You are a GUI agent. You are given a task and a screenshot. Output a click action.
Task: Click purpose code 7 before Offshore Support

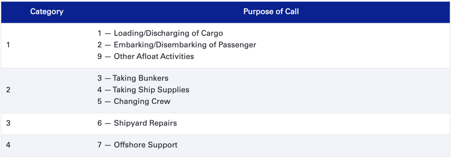point(100,145)
